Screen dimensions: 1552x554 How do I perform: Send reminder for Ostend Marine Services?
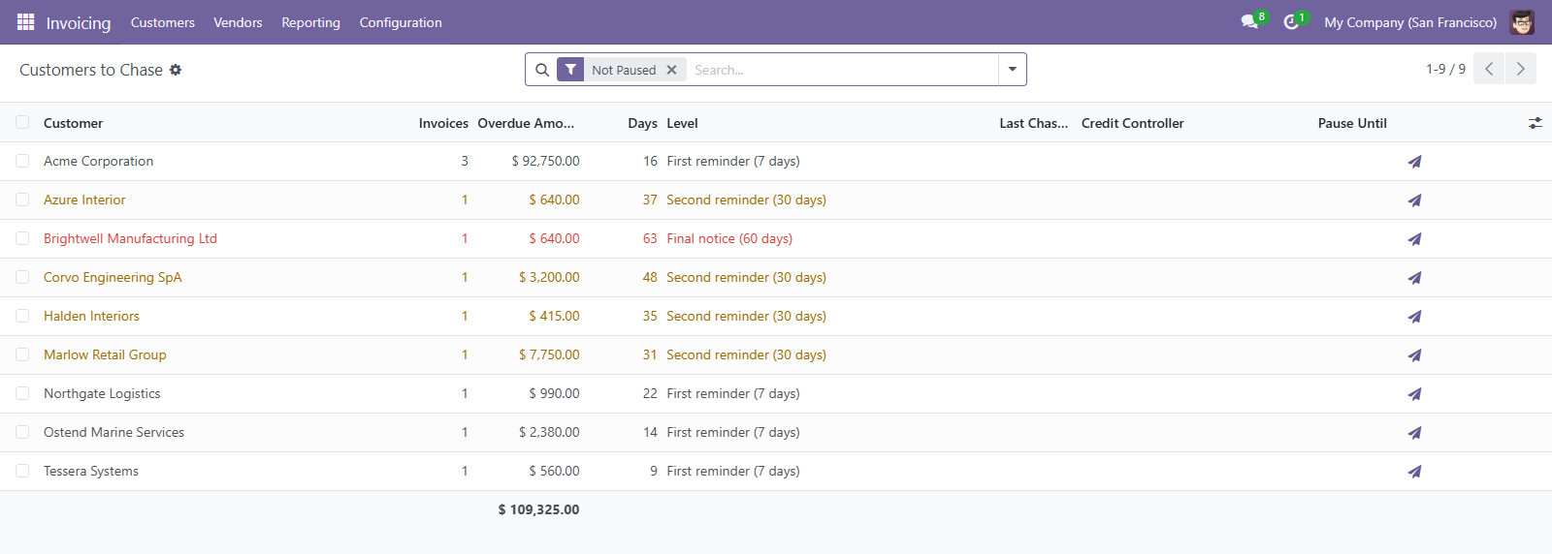(x=1414, y=433)
